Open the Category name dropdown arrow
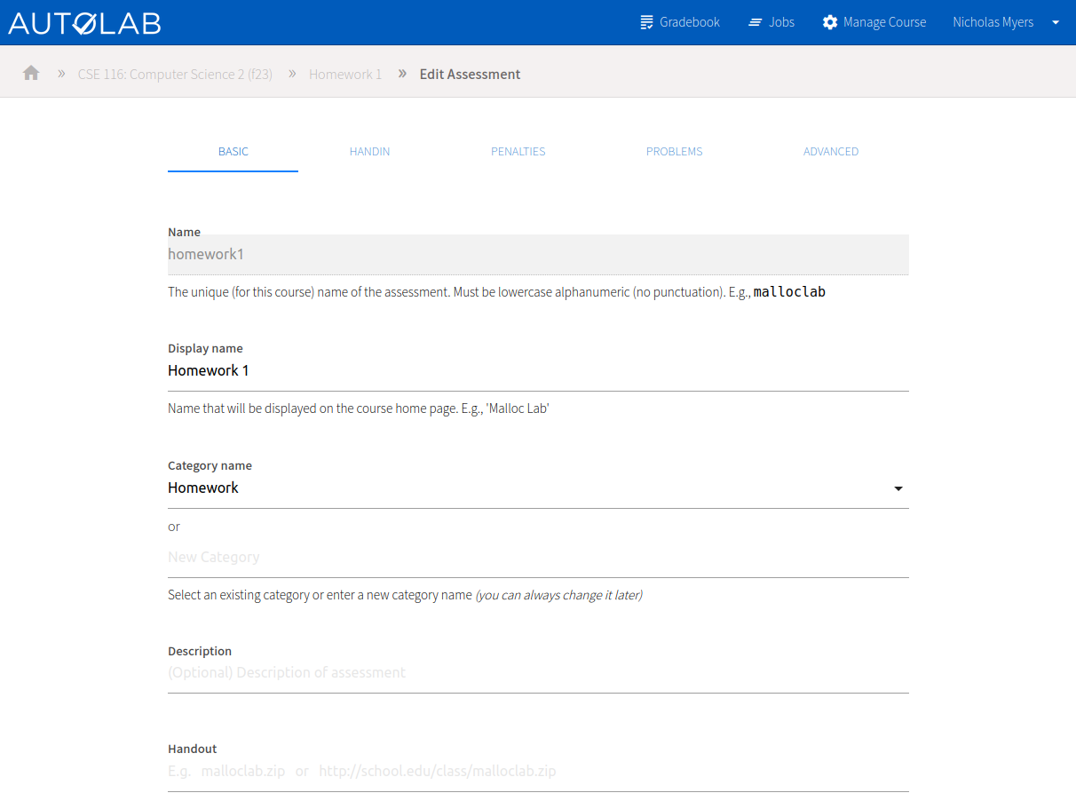This screenshot has height=793, width=1076. click(x=898, y=488)
